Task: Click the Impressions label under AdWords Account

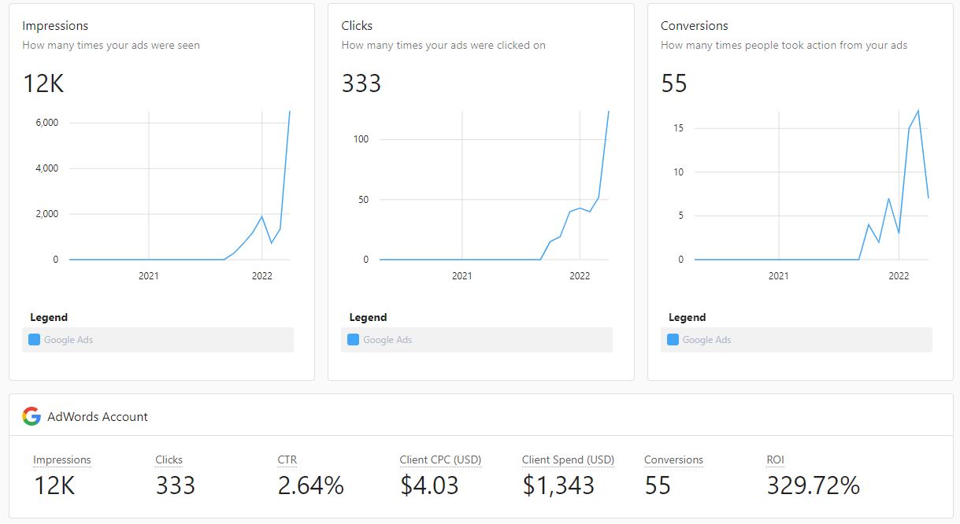Action: point(62,459)
